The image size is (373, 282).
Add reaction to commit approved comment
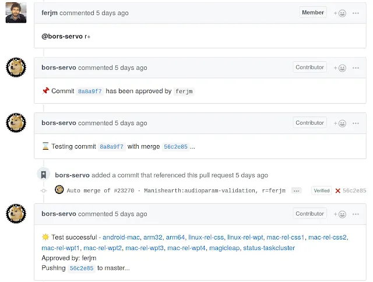[339, 68]
